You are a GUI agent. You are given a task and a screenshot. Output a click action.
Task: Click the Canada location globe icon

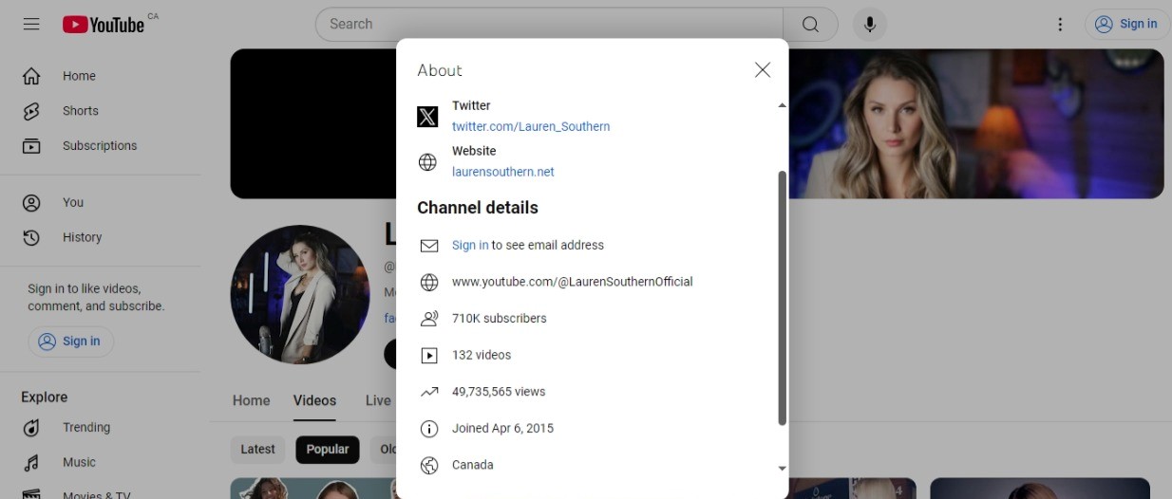tap(429, 465)
